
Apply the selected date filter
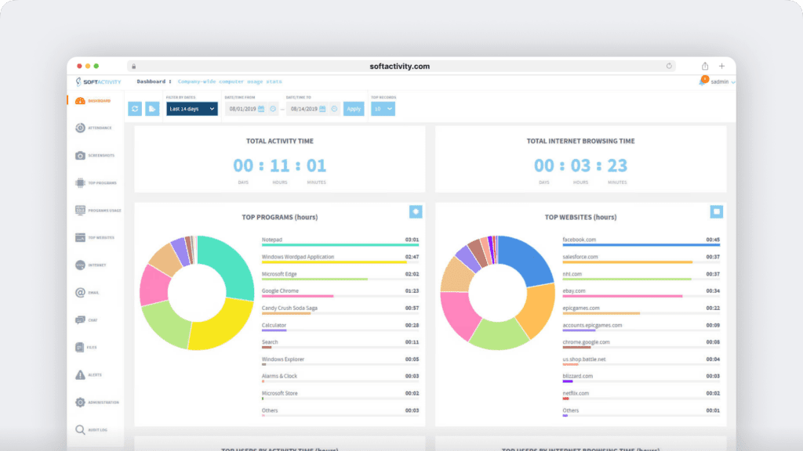[354, 108]
